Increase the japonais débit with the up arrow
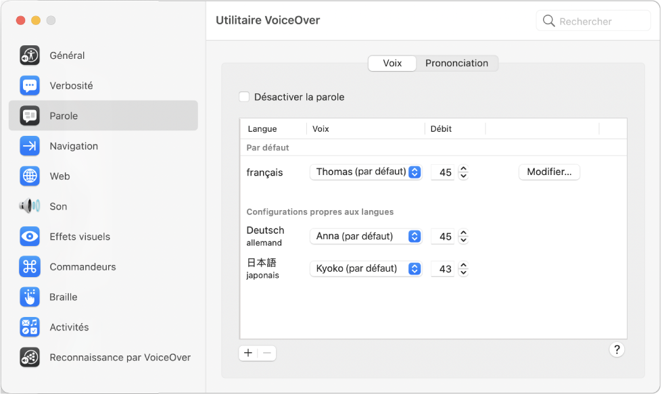The height and width of the screenshot is (394, 662). pyautogui.click(x=464, y=265)
